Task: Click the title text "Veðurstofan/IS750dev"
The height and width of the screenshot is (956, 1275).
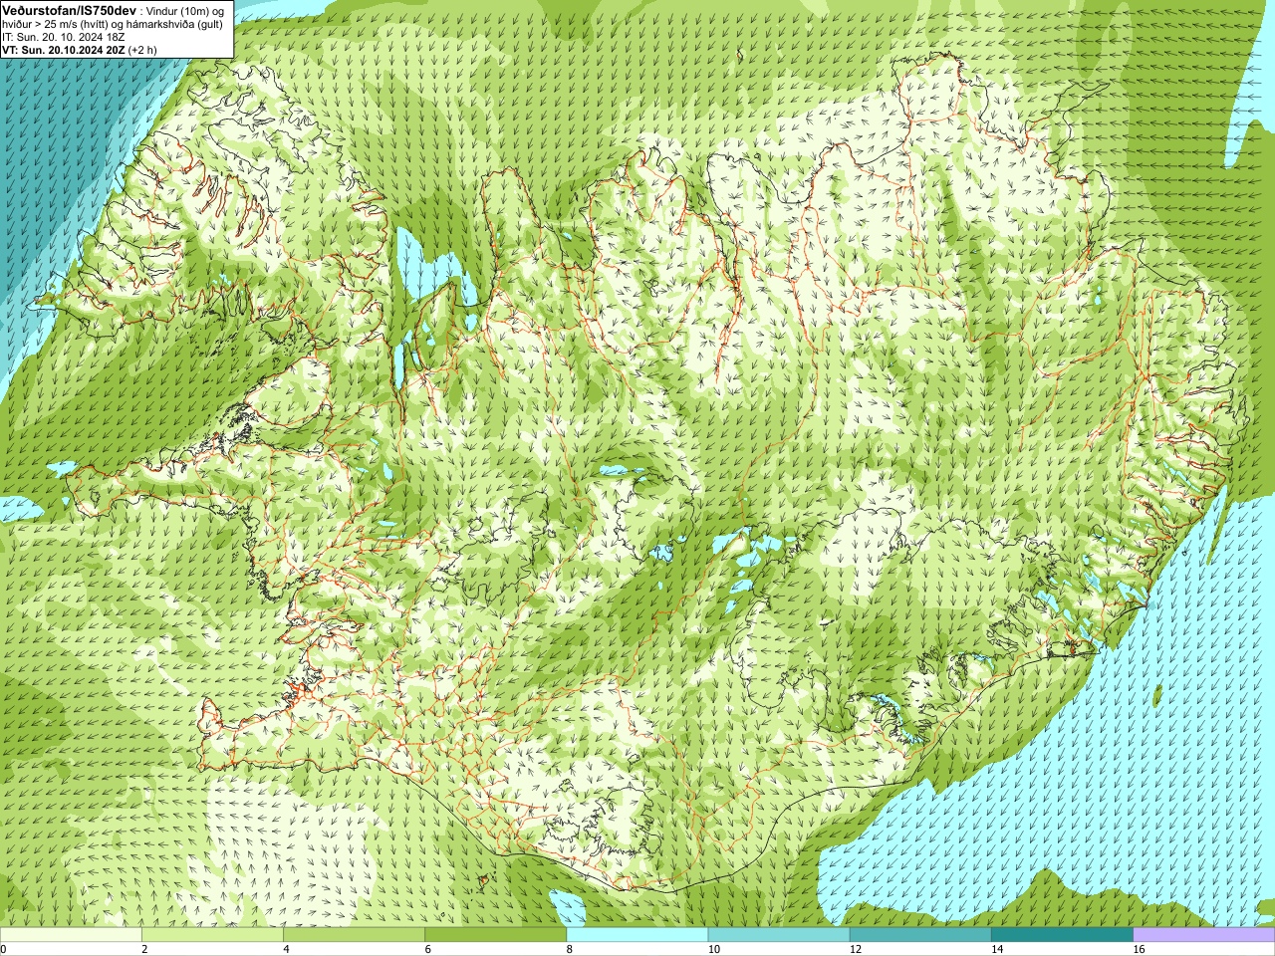Action: (70, 9)
